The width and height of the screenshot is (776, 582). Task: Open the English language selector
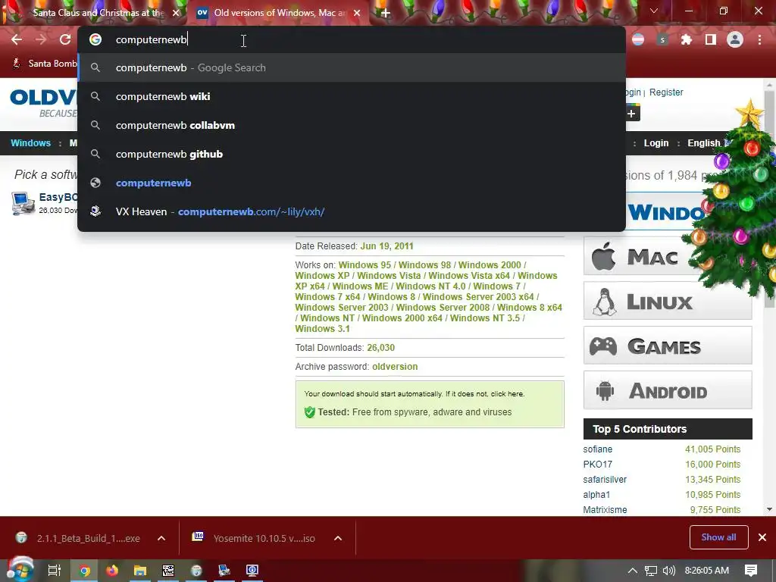[x=704, y=143]
